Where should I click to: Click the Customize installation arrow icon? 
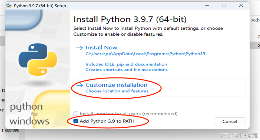pyautogui.click(x=79, y=85)
